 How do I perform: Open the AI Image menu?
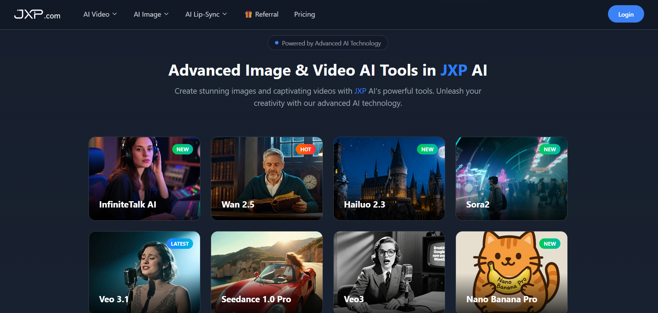[x=151, y=14]
